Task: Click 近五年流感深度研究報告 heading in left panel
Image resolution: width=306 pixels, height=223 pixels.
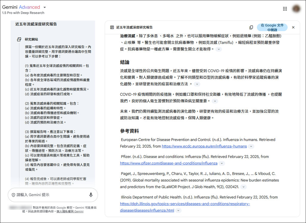Action: tap(36, 24)
